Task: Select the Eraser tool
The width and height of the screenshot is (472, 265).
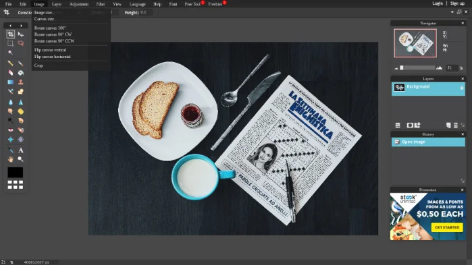Action: tap(11, 73)
